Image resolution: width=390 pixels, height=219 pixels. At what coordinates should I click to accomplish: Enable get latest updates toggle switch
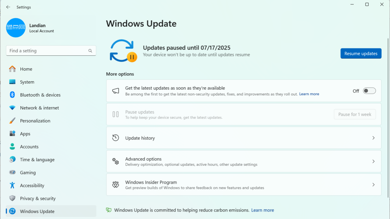click(x=369, y=91)
